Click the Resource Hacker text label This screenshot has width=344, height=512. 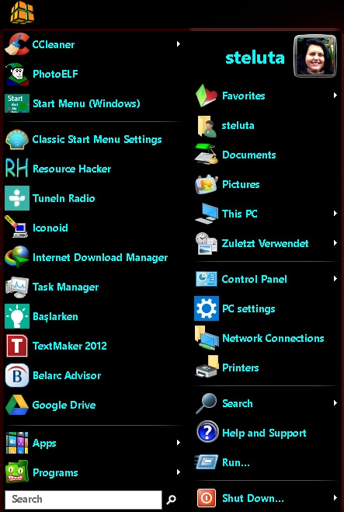(x=71, y=169)
